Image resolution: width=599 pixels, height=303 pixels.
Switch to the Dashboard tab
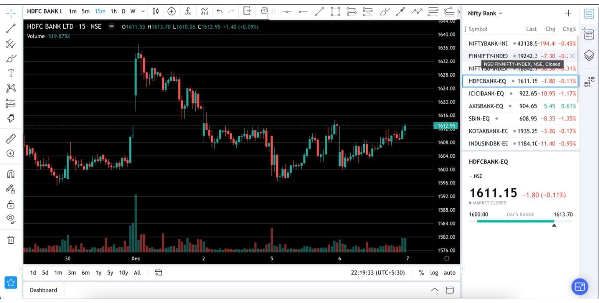click(x=43, y=290)
